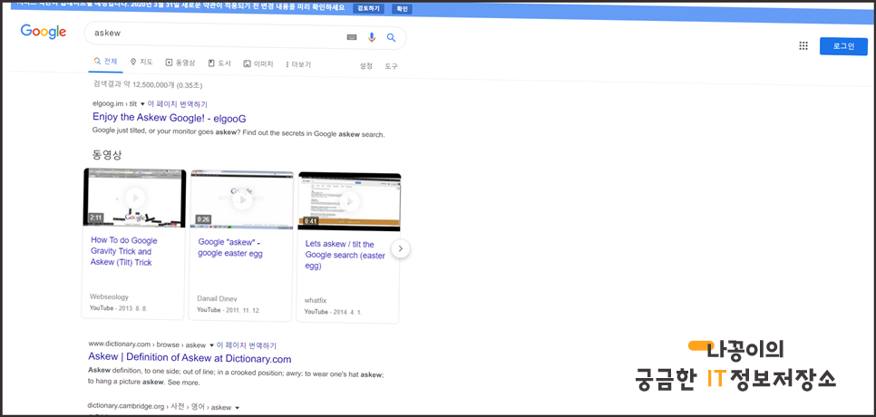This screenshot has height=417, width=876.
Task: Click the YouTube - 2011. 11. 12. text
Action: click(x=229, y=310)
